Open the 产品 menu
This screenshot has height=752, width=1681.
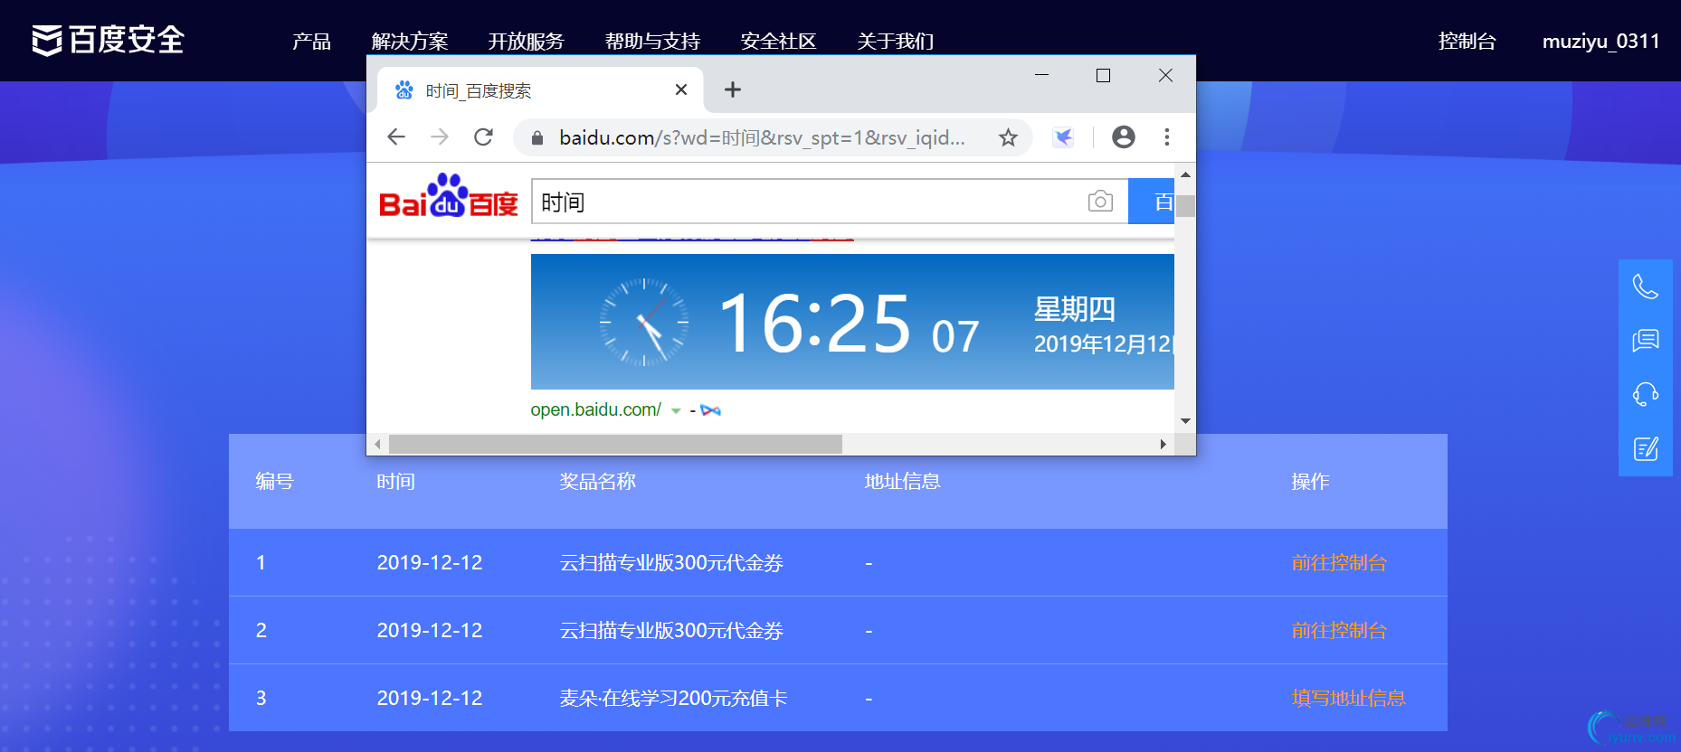click(311, 42)
